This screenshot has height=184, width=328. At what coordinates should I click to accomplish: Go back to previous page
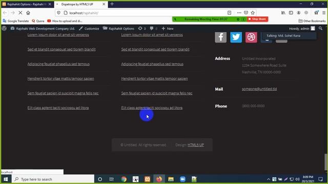point(5,13)
